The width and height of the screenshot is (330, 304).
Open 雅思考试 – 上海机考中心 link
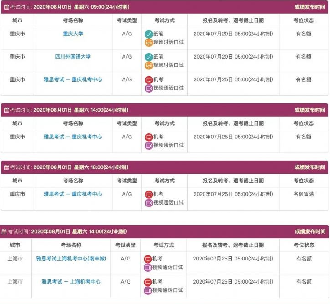(x=71, y=281)
